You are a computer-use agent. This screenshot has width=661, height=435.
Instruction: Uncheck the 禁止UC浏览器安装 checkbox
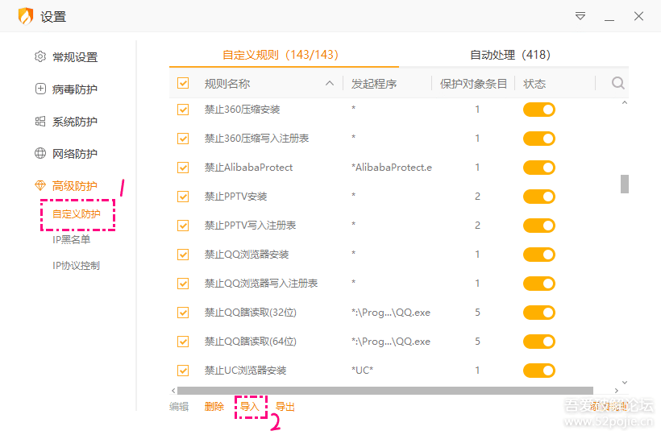(183, 371)
